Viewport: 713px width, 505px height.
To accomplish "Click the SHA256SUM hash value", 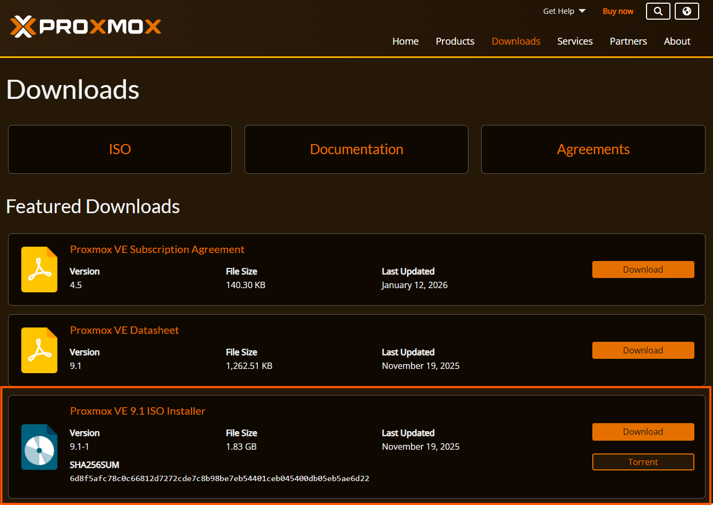I will point(220,478).
